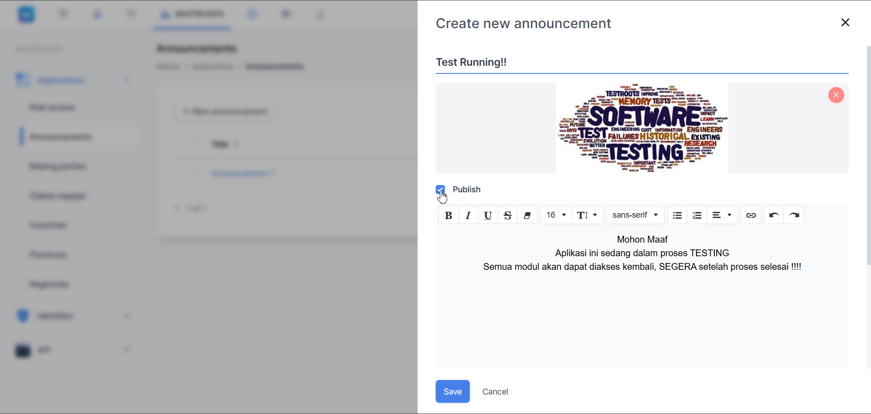
Task: Click the 'Mohon Maaf' text line
Action: [642, 239]
